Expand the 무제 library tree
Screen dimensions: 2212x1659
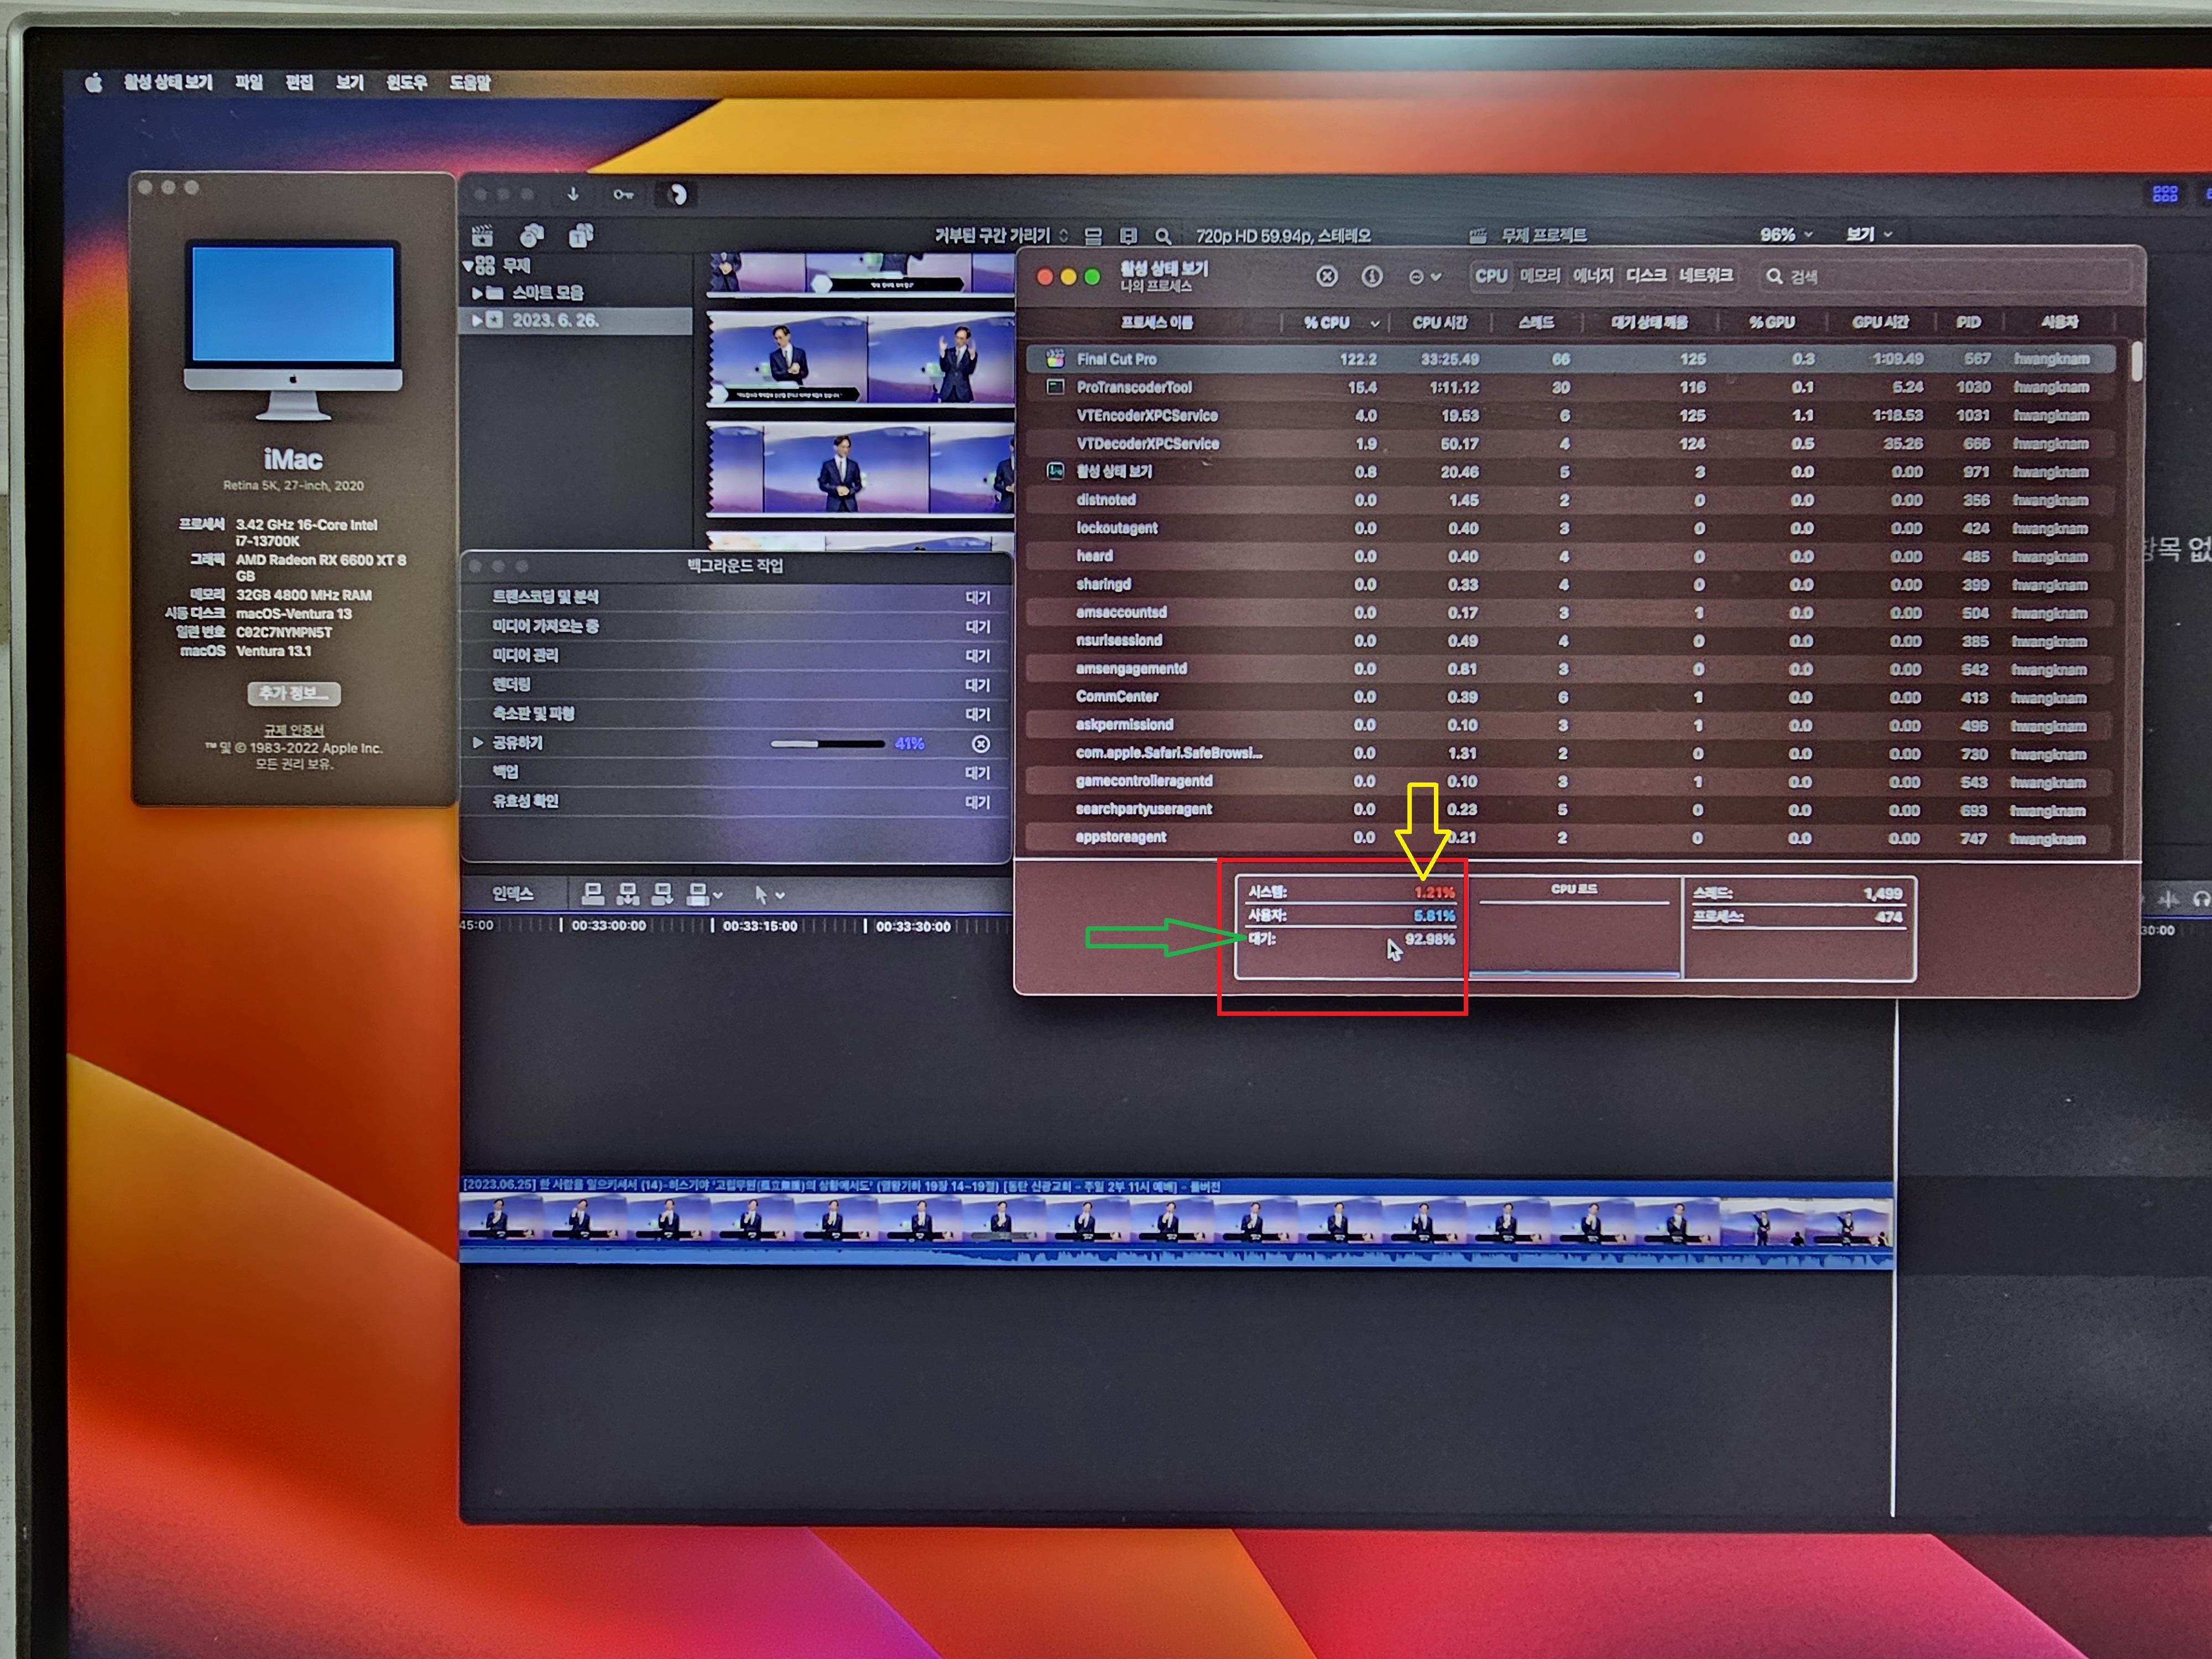467,265
